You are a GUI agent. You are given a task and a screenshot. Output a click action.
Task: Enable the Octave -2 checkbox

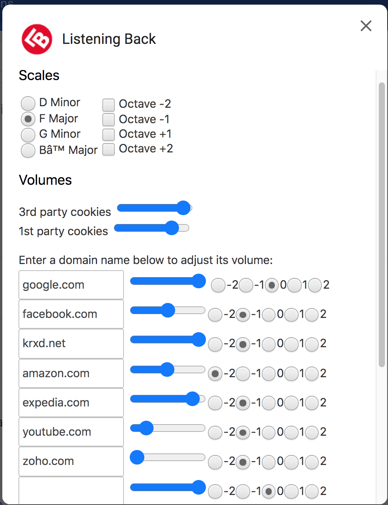[109, 105]
